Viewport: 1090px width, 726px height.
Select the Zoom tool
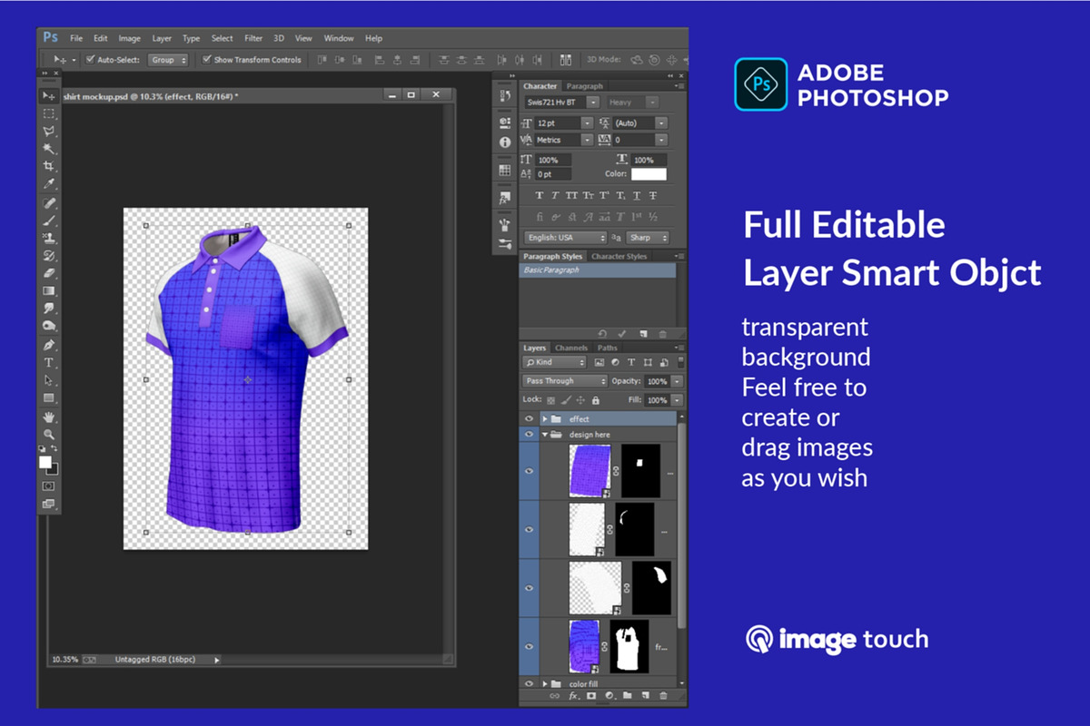(49, 434)
